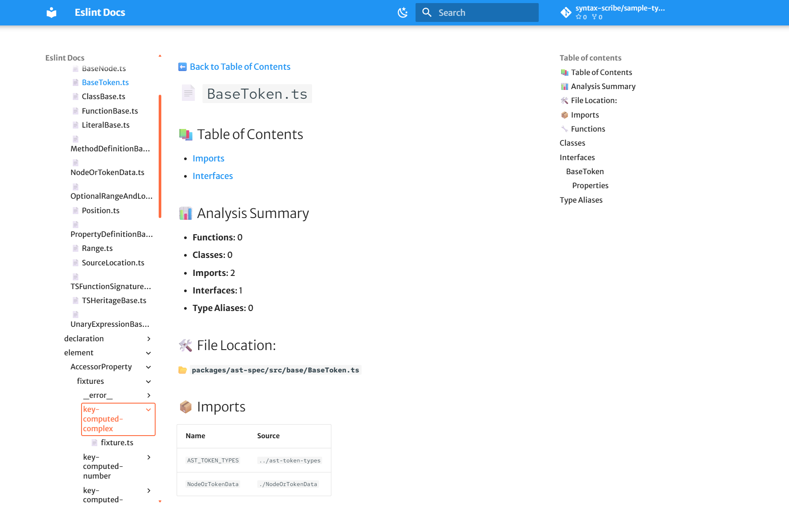Open Position.ts in the sidebar
This screenshot has height=515, width=789.
click(100, 211)
